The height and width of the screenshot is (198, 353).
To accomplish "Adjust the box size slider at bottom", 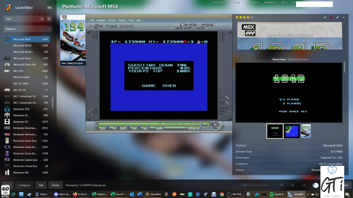I will tap(245, 185).
